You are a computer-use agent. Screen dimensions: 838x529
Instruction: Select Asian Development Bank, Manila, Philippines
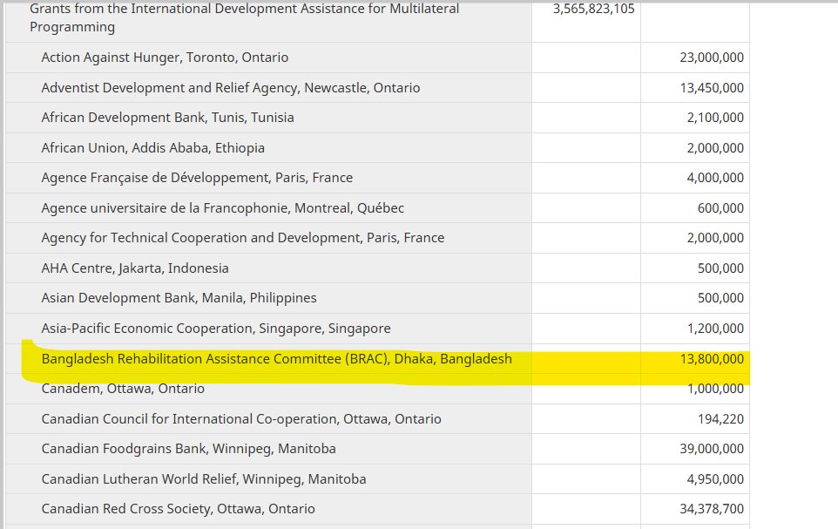tap(179, 298)
